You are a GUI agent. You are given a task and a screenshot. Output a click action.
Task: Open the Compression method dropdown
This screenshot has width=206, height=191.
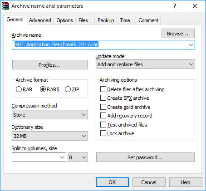click(50, 115)
